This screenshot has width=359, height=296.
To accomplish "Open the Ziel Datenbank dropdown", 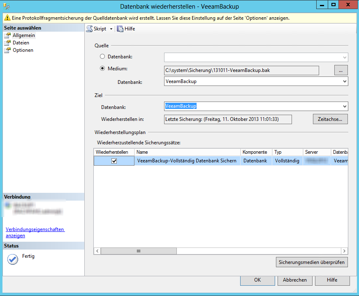I will pyautogui.click(x=345, y=106).
